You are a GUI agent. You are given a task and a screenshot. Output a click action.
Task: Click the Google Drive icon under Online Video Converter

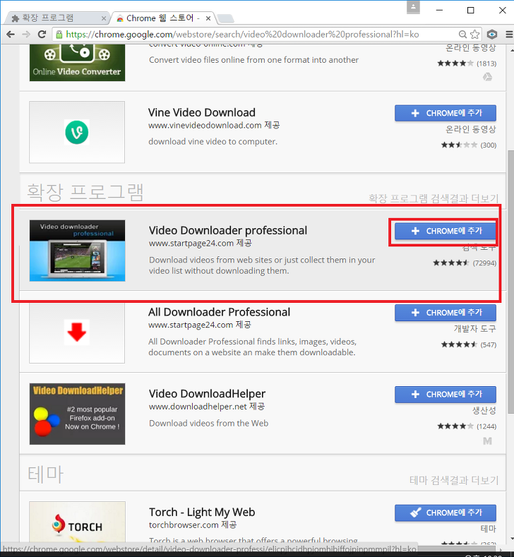coord(488,77)
